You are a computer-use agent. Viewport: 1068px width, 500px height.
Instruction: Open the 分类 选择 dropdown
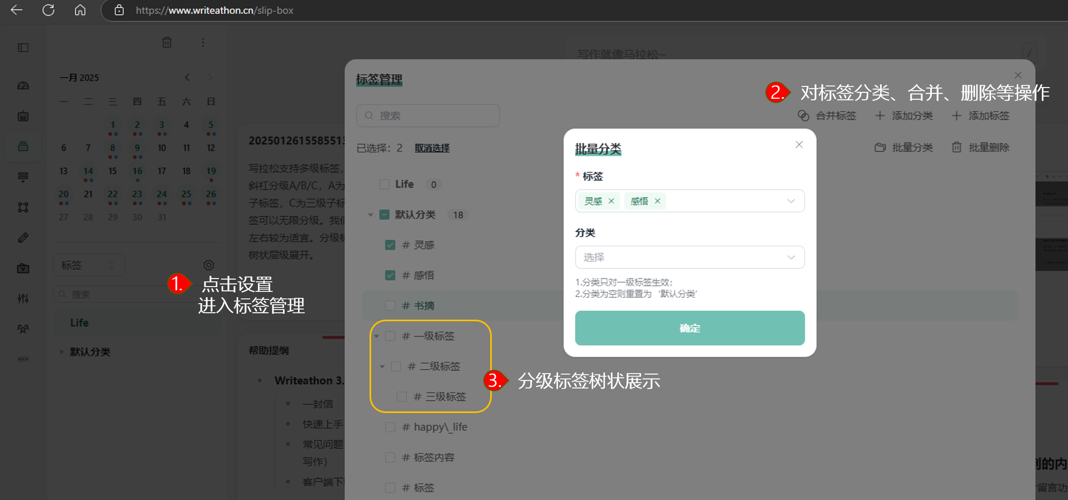pyautogui.click(x=689, y=257)
